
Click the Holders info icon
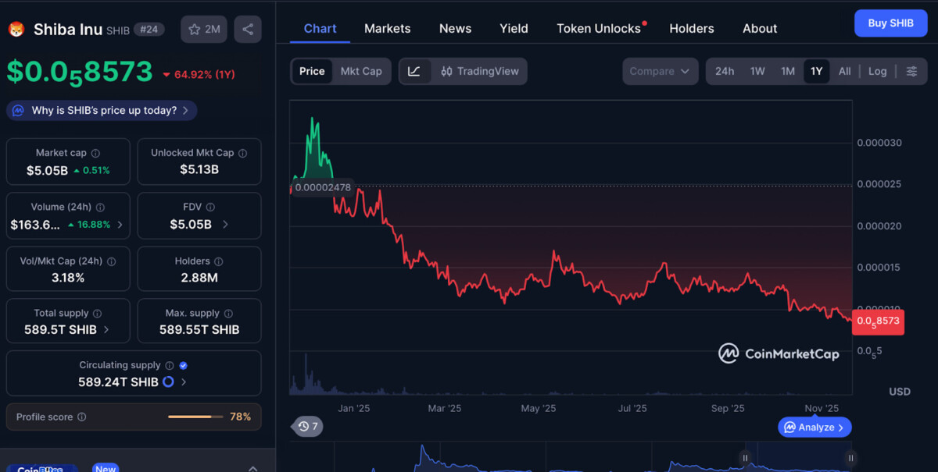[219, 261]
